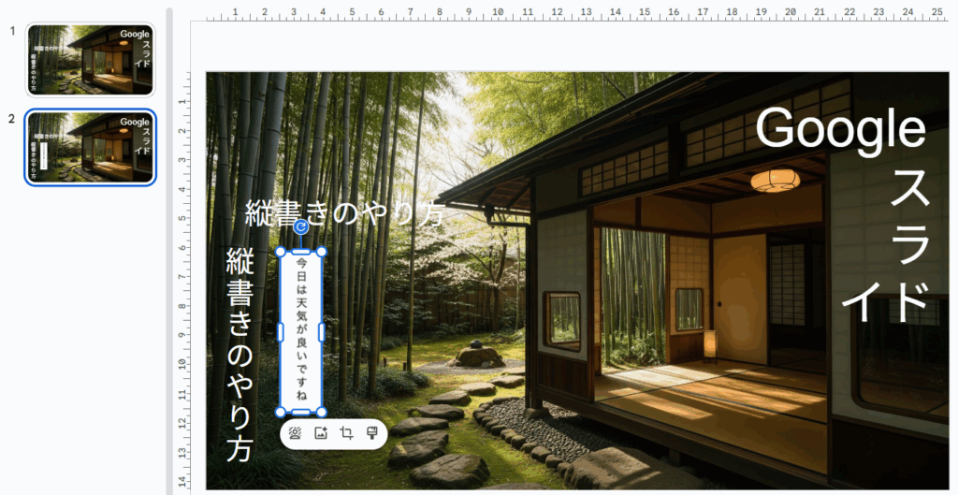Click the bottom-middle resize handle of the selected image
The height and width of the screenshot is (495, 958).
pos(301,412)
